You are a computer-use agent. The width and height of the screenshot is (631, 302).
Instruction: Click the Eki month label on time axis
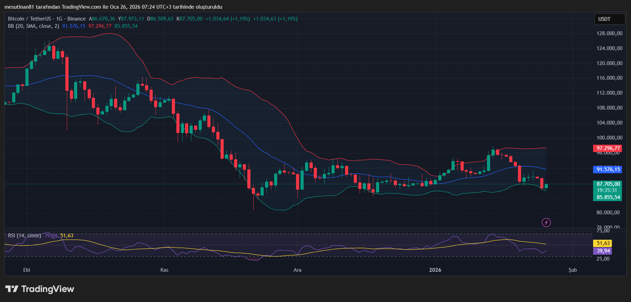[x=26, y=270]
